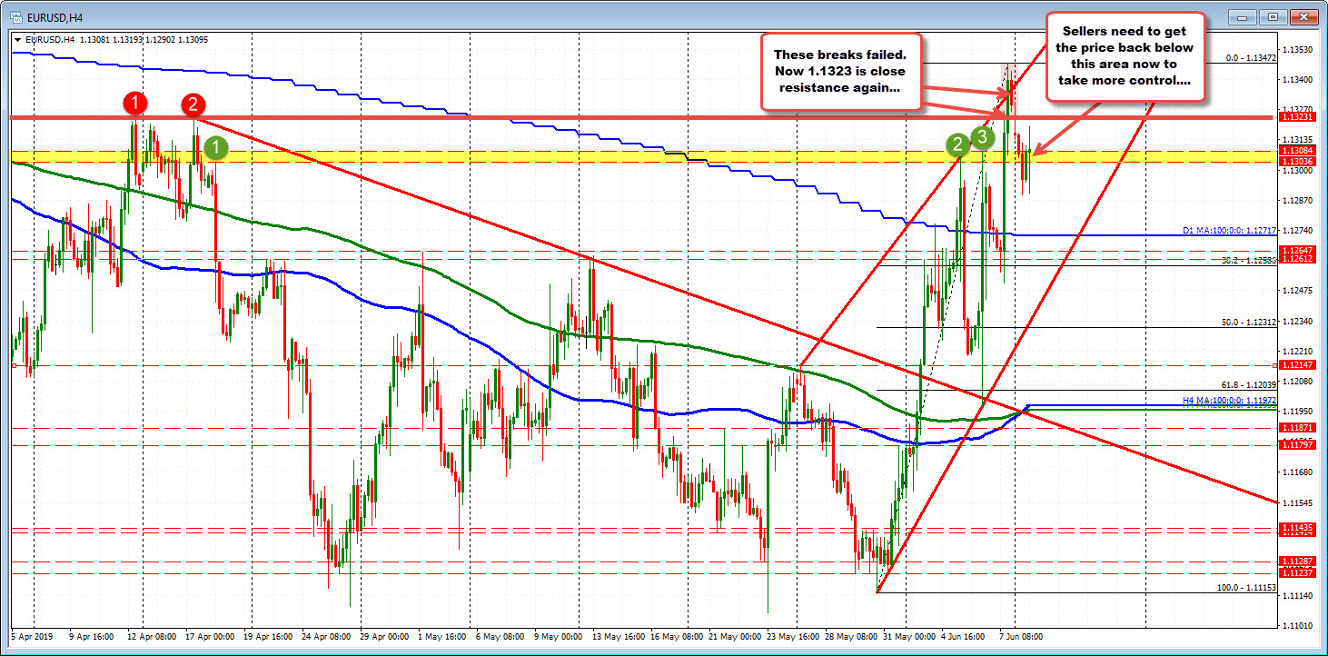
Task: Click the D1 MA:100:0:0: 1.12717 label
Action: (1232, 231)
